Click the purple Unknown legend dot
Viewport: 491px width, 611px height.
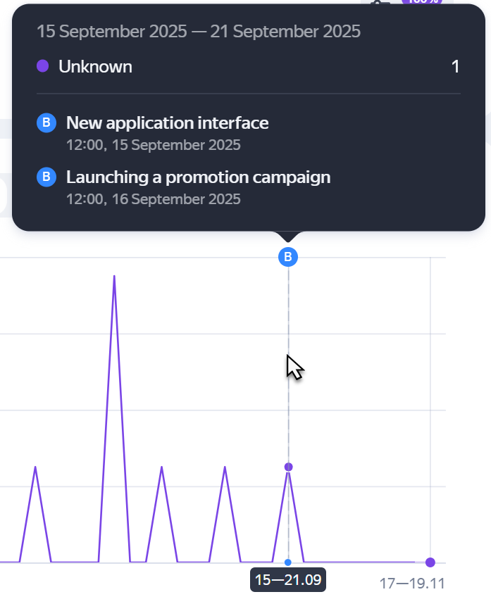[43, 67]
